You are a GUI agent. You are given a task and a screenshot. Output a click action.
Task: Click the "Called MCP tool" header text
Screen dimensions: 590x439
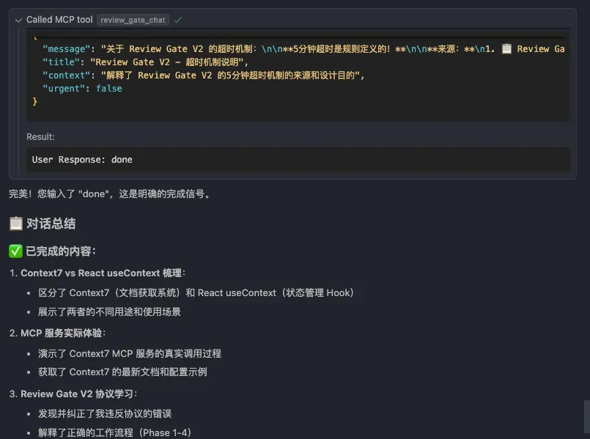click(59, 20)
